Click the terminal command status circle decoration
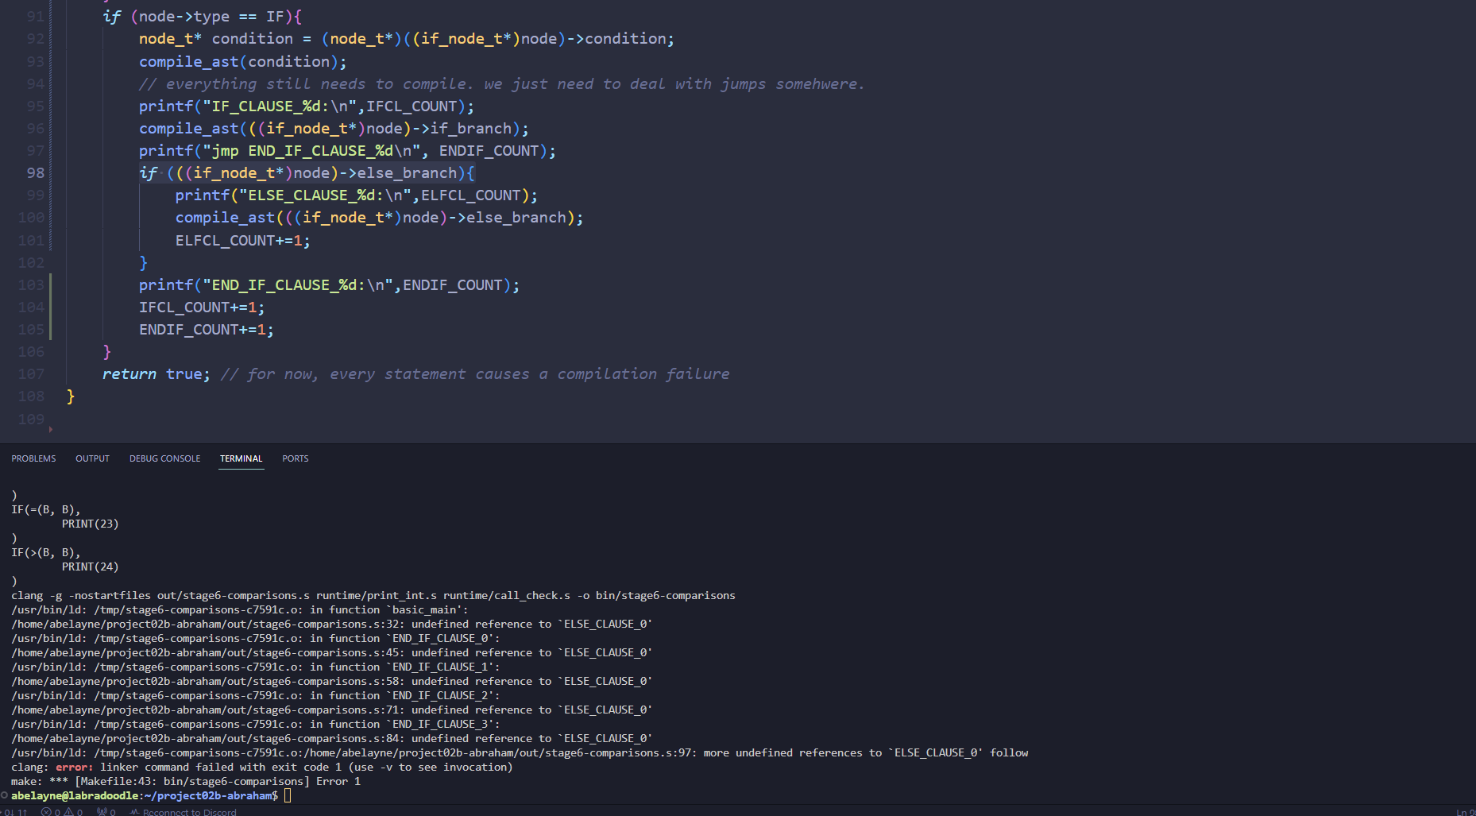 pyautogui.click(x=5, y=795)
